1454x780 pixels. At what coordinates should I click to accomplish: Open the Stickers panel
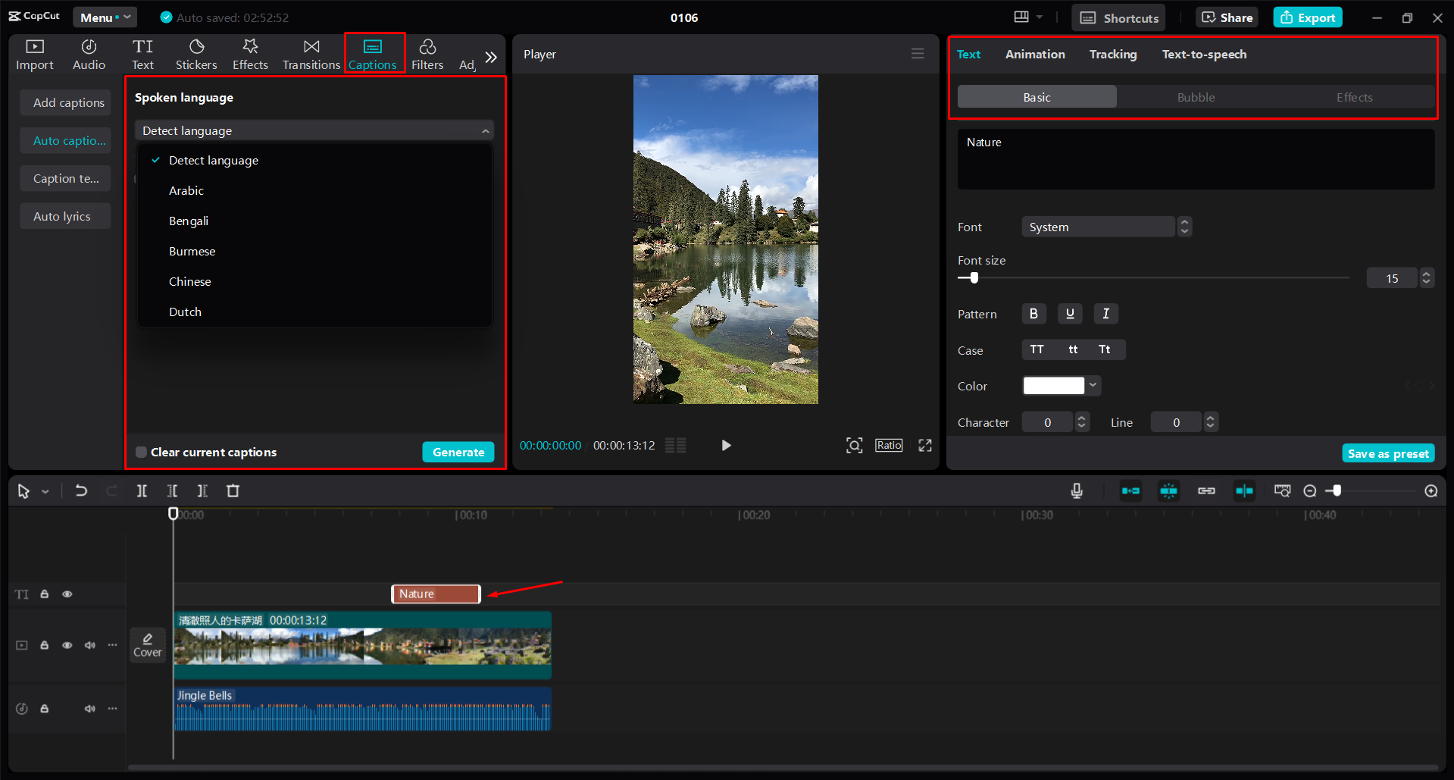tap(196, 54)
